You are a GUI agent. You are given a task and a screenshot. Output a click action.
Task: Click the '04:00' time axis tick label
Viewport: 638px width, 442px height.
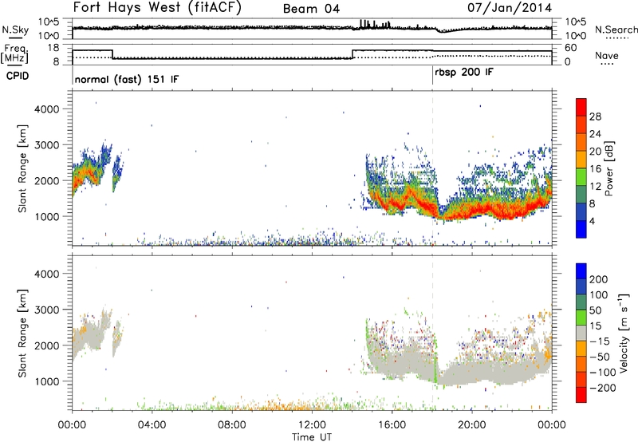pos(152,425)
